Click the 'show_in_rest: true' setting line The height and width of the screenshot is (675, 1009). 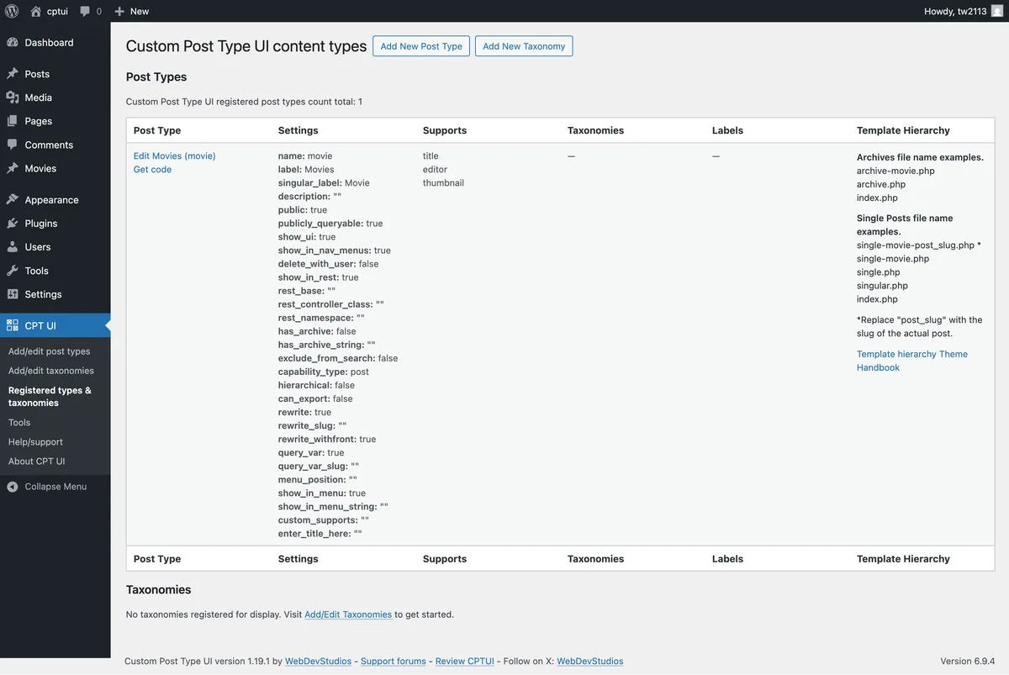click(319, 277)
